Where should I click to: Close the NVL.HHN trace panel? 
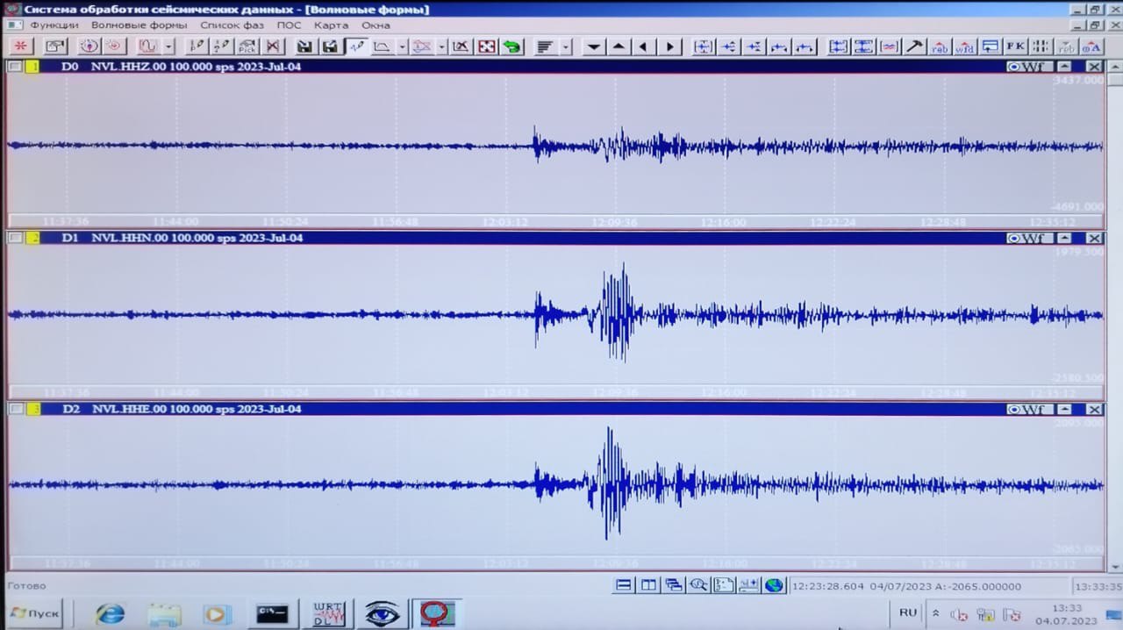point(1094,238)
